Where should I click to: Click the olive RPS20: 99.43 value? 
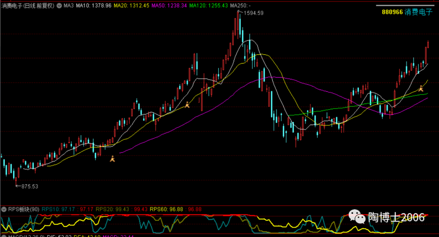click(112, 209)
